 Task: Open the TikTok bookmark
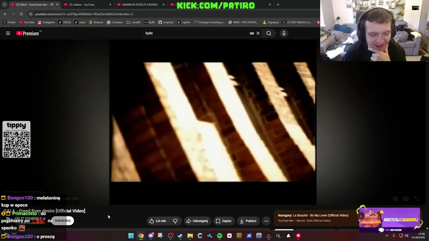(x=65, y=22)
